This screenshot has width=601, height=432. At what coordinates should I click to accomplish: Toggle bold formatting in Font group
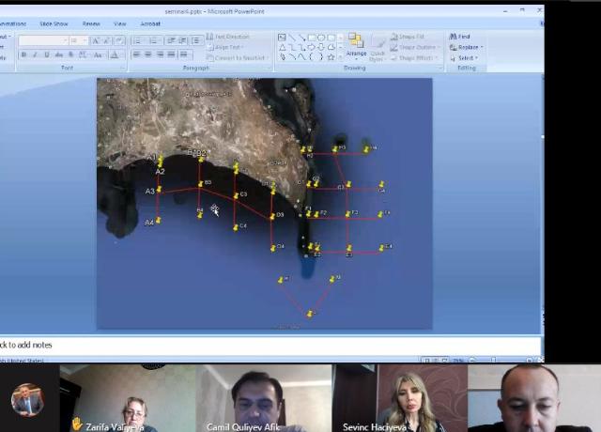[23, 55]
